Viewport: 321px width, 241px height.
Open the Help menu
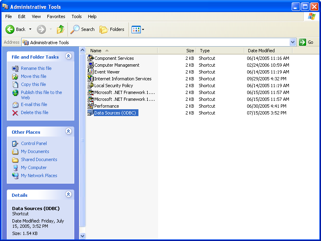92,16
